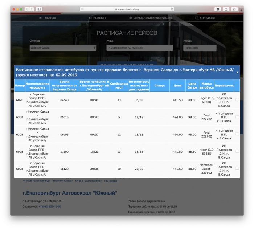
Task: Open СПРАВОЧНАЯ ИНФОРМАЦИЯ menu item
Action: click(x=151, y=18)
